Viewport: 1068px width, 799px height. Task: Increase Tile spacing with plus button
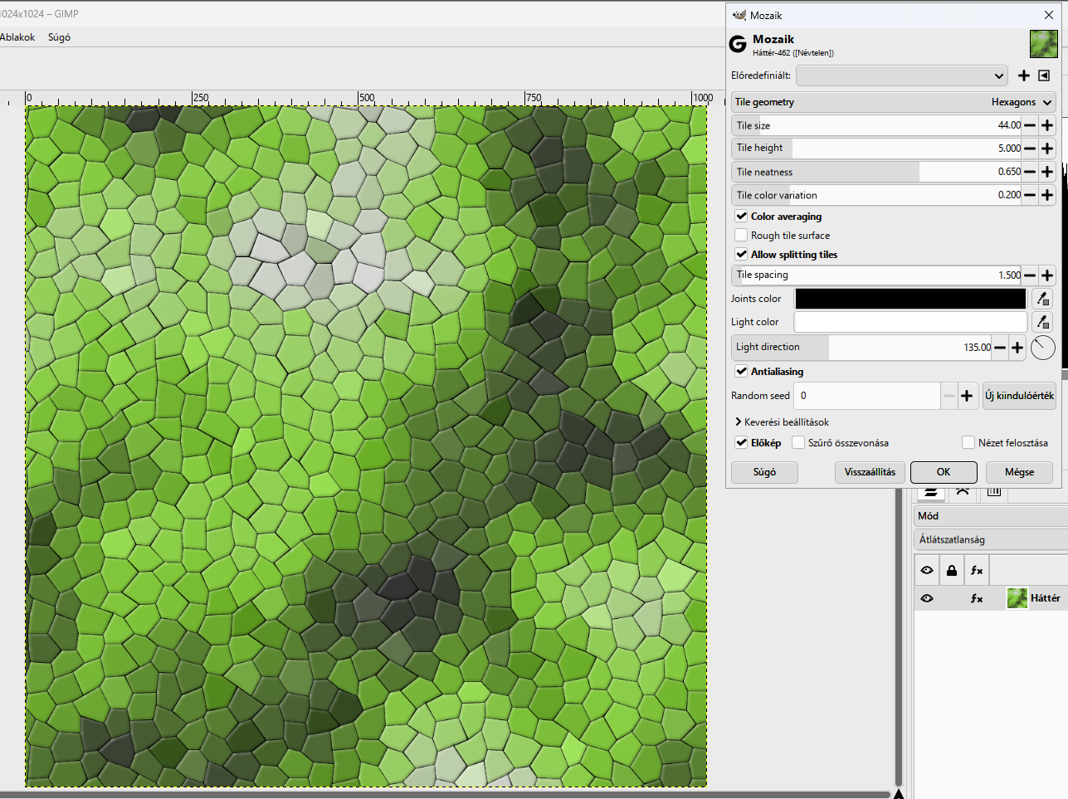tap(1047, 275)
